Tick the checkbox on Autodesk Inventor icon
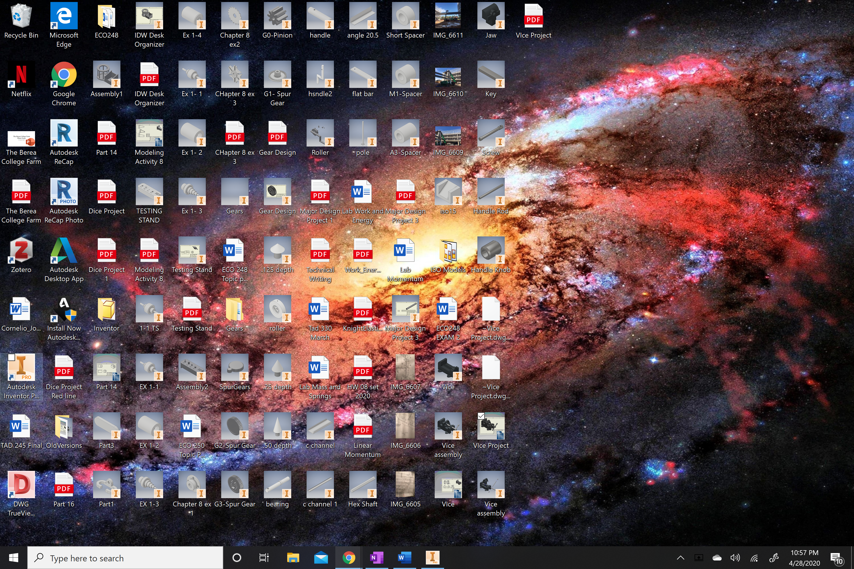Screen dimensions: 854x569 (11, 357)
